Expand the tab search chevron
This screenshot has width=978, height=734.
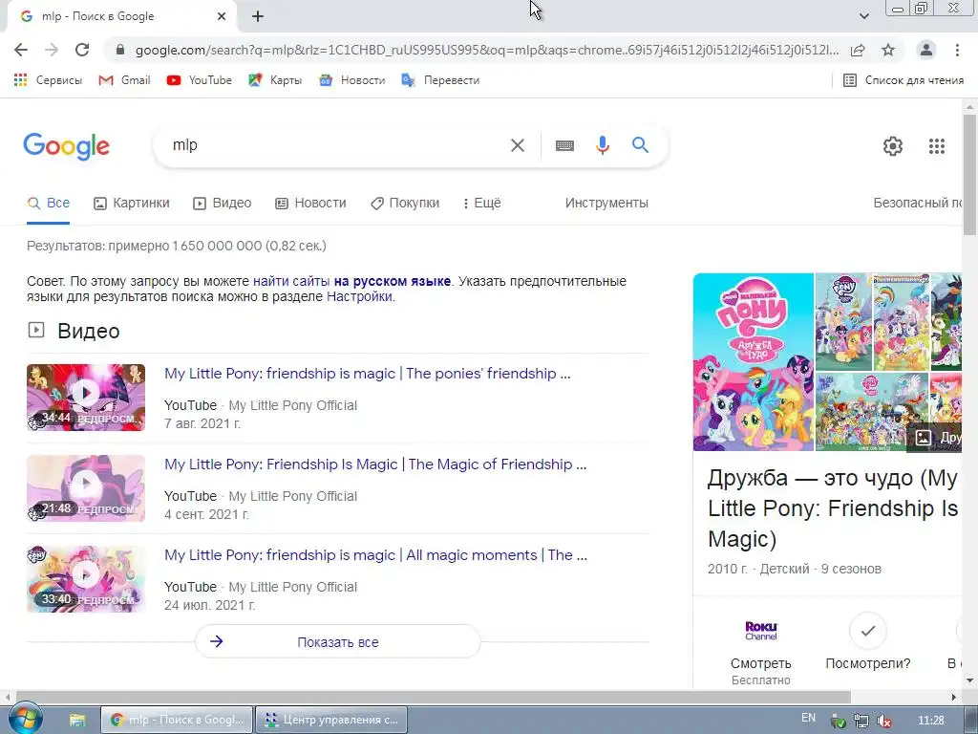(x=864, y=16)
